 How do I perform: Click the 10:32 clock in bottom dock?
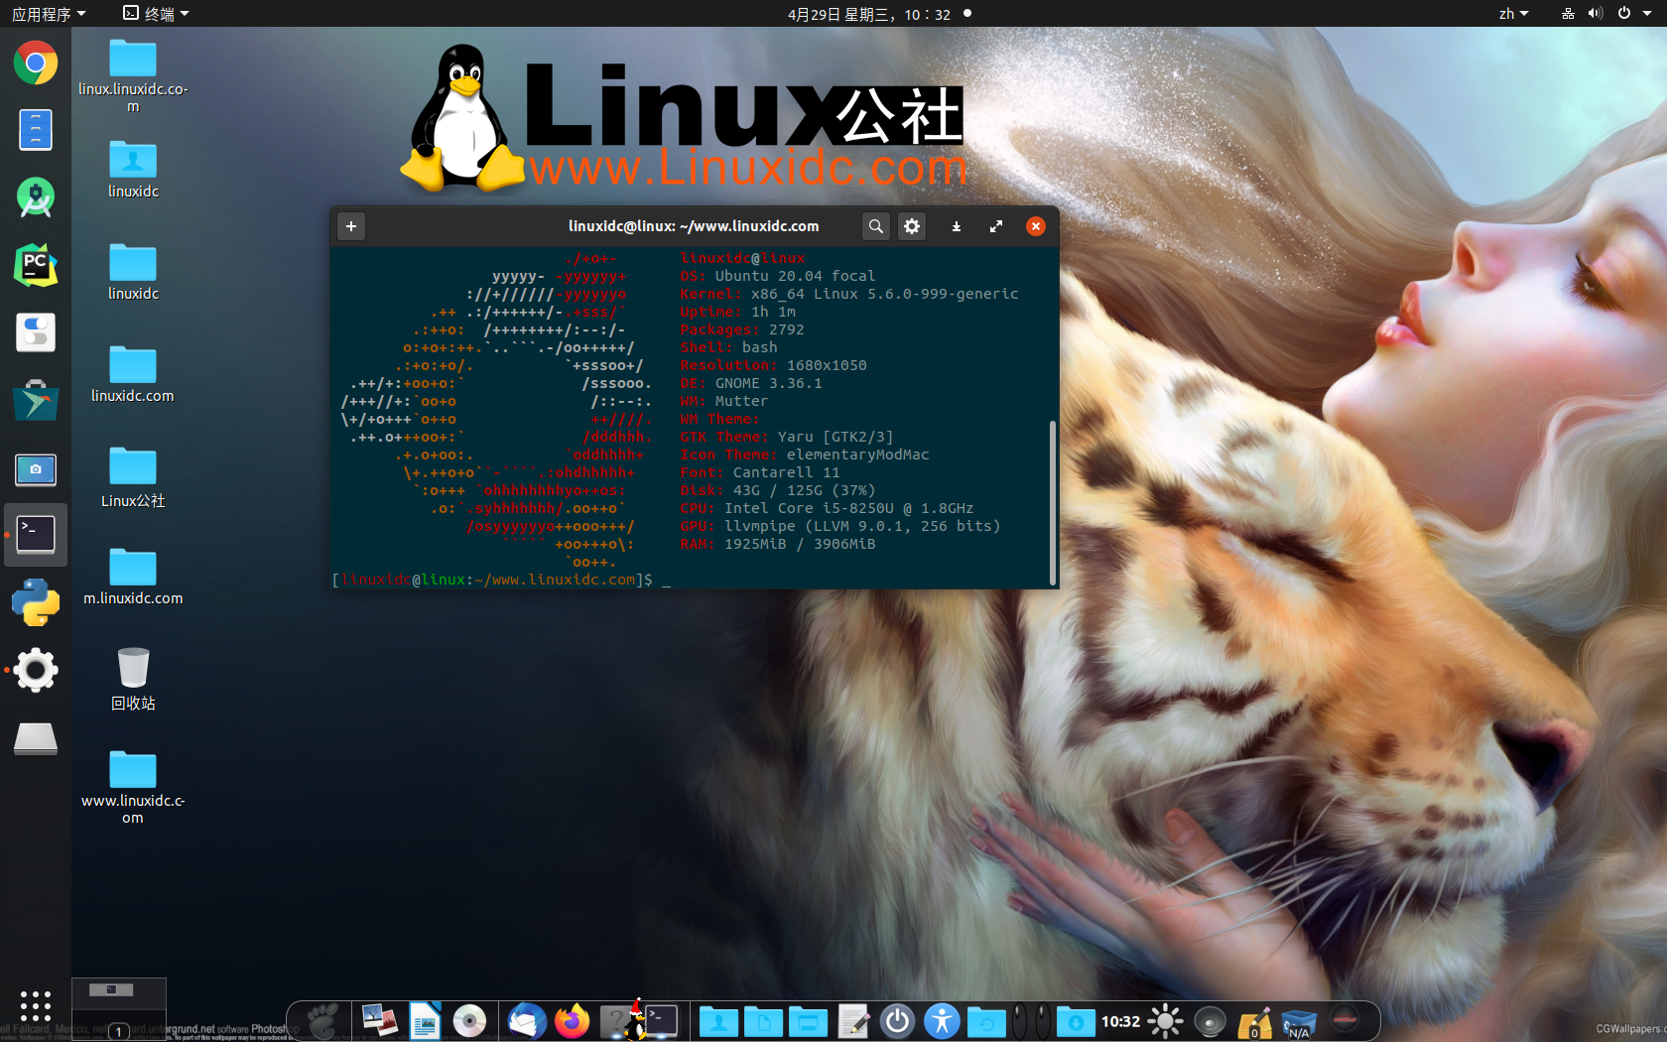[1120, 1021]
